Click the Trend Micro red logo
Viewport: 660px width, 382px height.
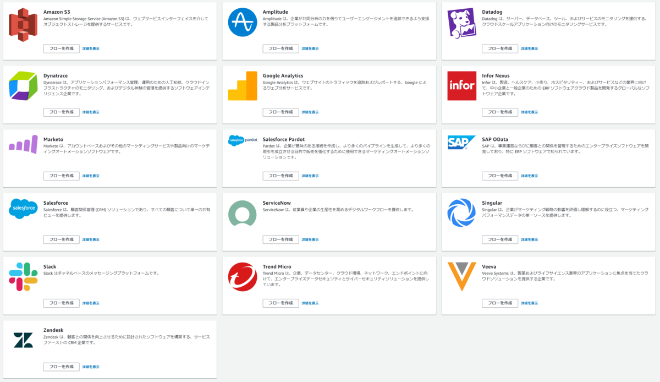pos(243,277)
